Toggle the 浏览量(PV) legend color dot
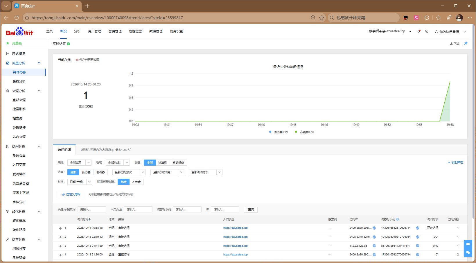 270,132
